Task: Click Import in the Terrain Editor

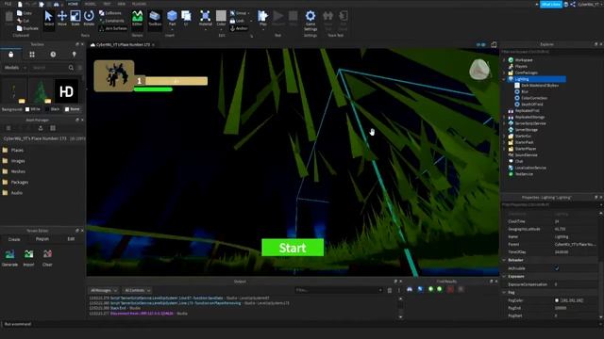Action: 28,258
